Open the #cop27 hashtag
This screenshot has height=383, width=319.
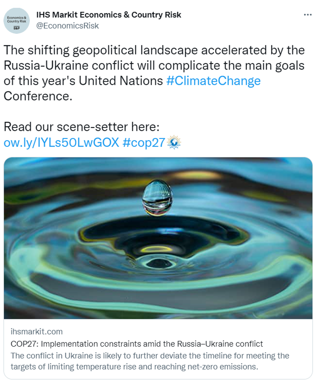[144, 143]
